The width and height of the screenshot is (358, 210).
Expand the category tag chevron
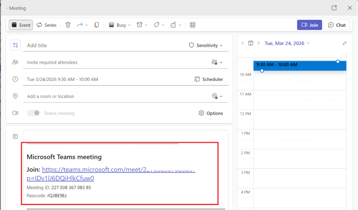(163, 25)
